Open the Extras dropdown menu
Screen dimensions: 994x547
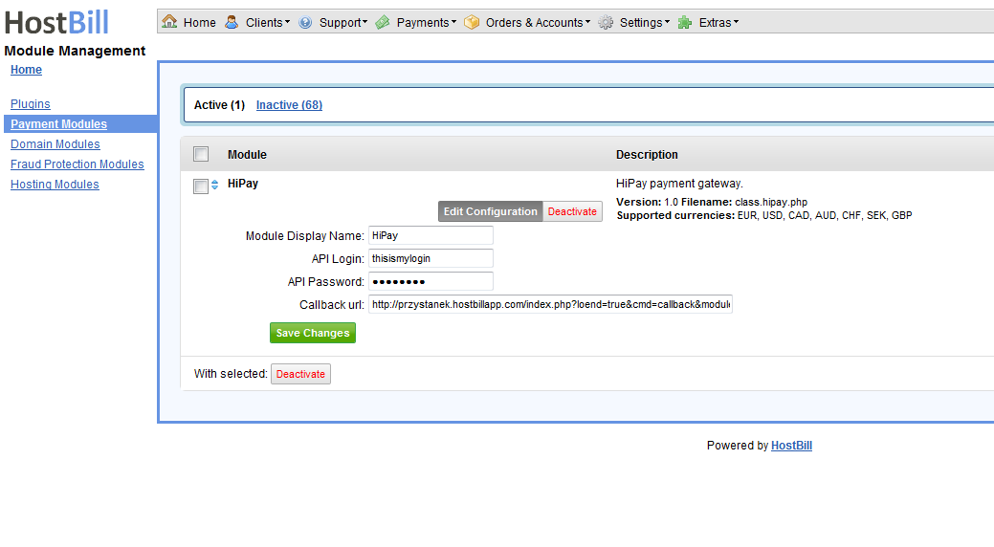pos(718,23)
